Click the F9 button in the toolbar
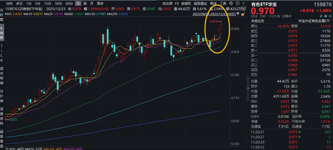The height and width of the screenshot is (150, 333). (x=177, y=3)
